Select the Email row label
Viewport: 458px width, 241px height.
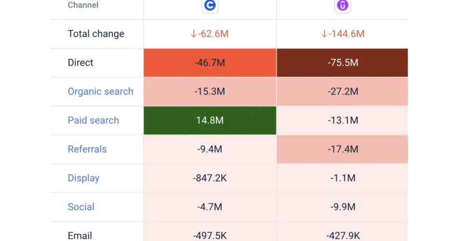tap(80, 236)
